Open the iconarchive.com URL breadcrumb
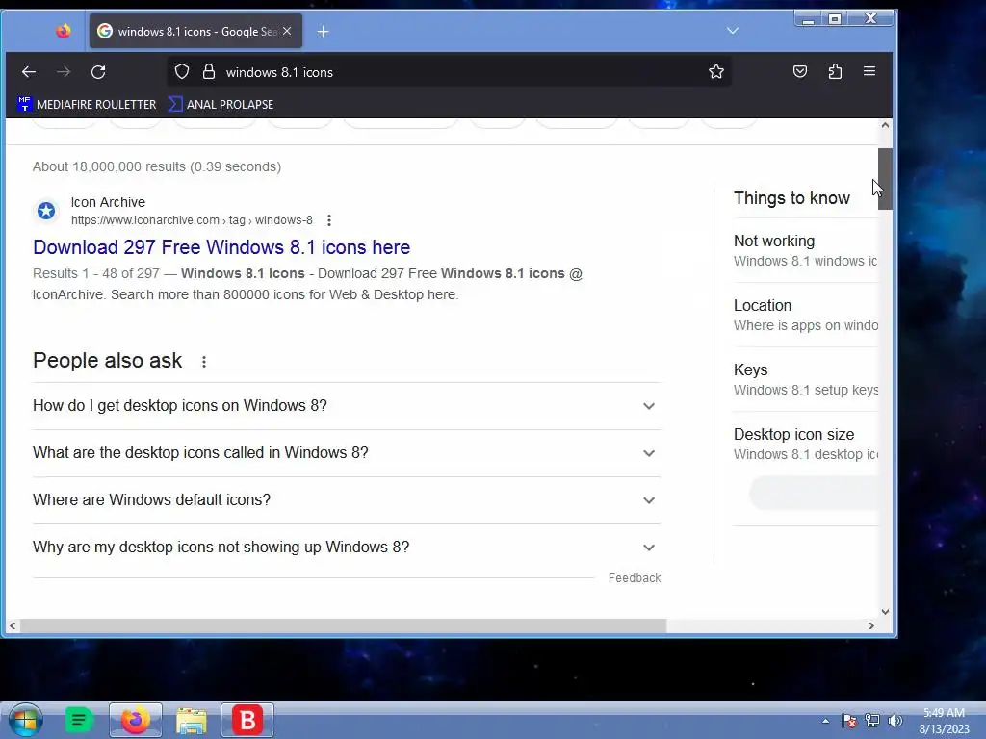 [192, 220]
